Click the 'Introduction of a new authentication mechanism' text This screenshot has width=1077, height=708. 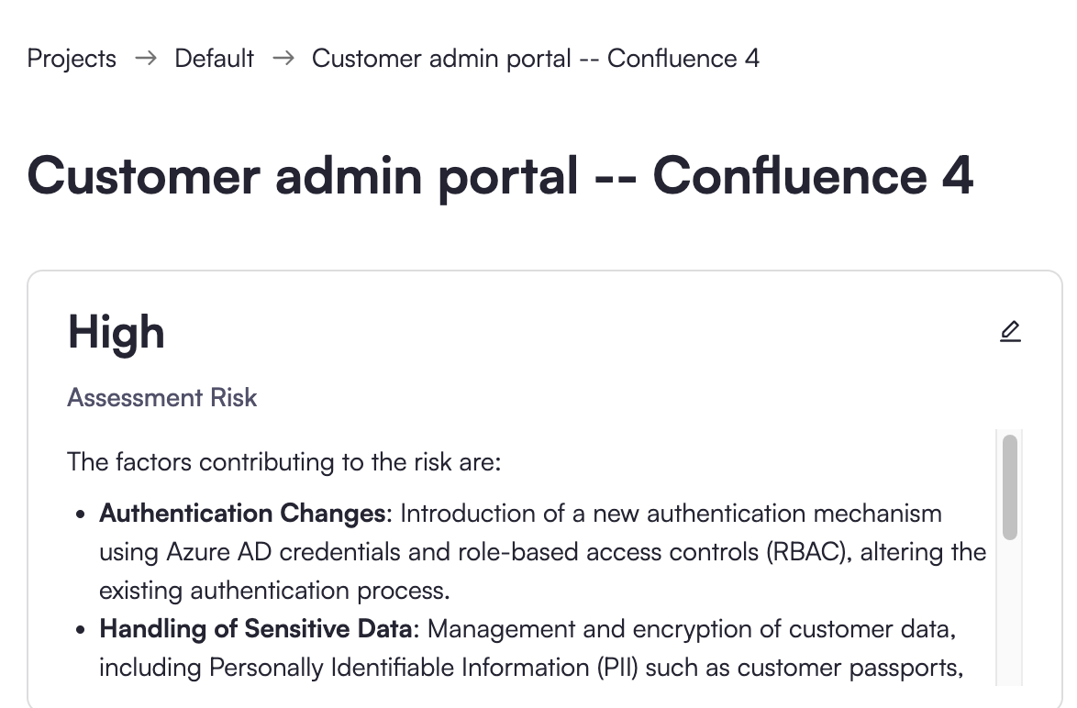671,513
